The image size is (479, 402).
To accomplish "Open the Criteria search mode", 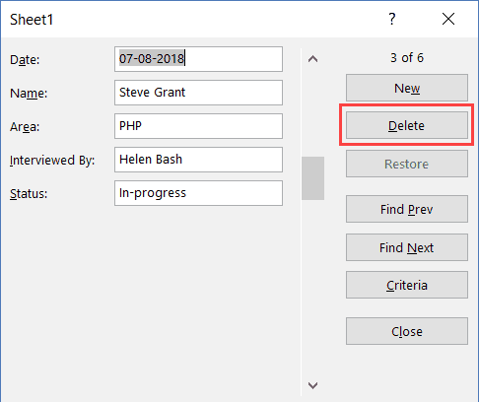I will point(407,285).
